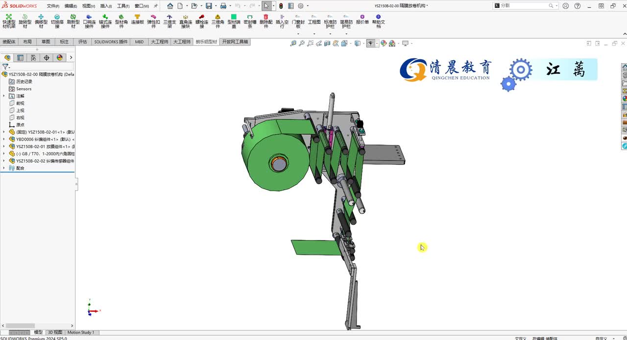627x340 pixels.
Task: Open the 插入 menu
Action: (106, 6)
